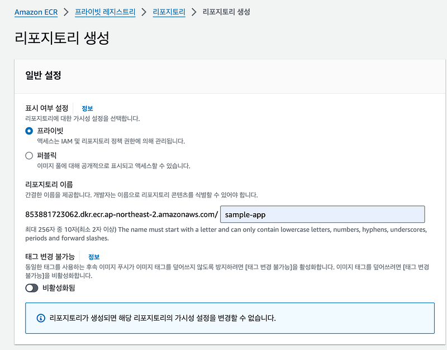Click the 일반 설정 section header
Image resolution: width=447 pixels, height=350 pixels.
(x=43, y=75)
